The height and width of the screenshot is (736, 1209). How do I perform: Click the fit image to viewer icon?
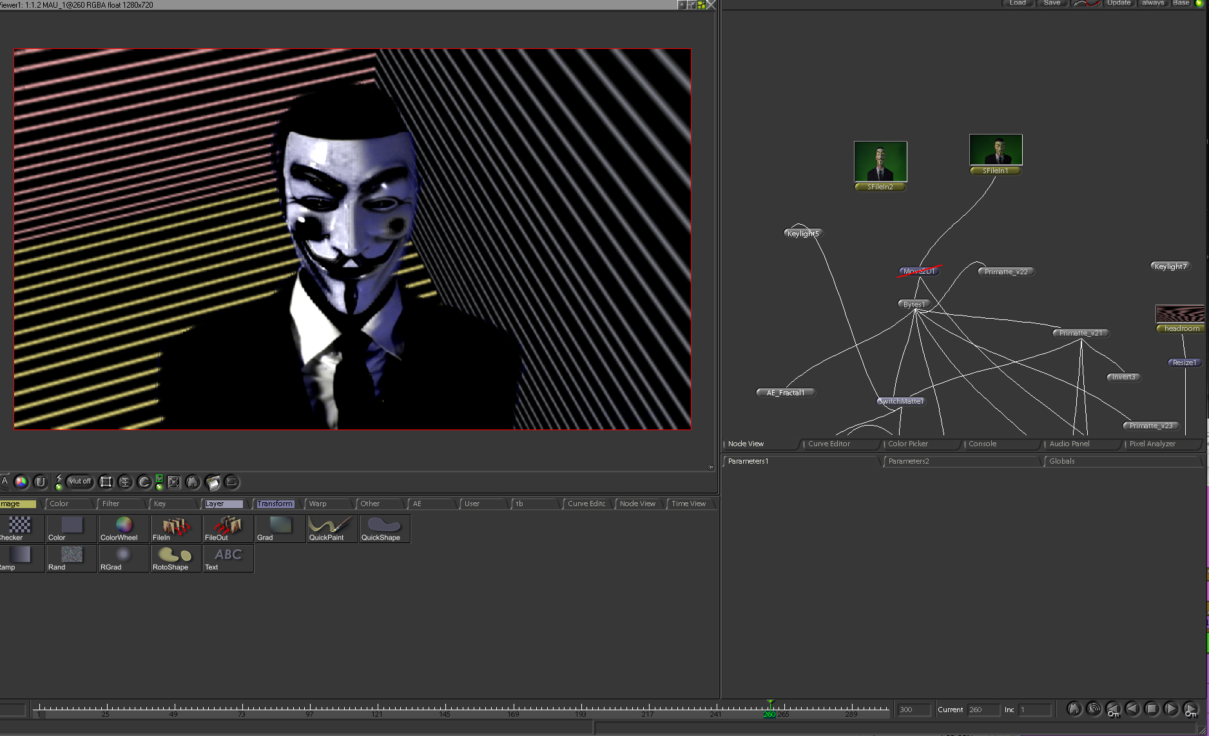coord(174,482)
